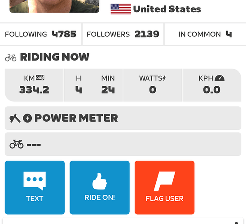Click the POWER METER label row
The image size is (246, 224).
click(123, 118)
